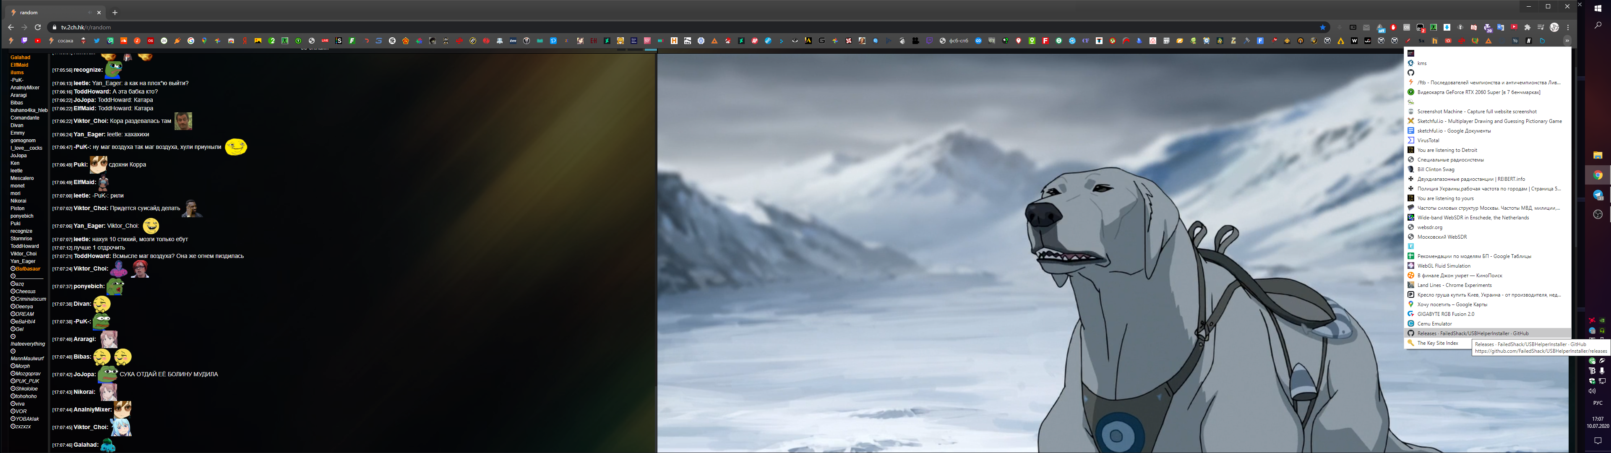Open the Windows notification center icon
The image size is (1611, 453).
tap(1598, 441)
